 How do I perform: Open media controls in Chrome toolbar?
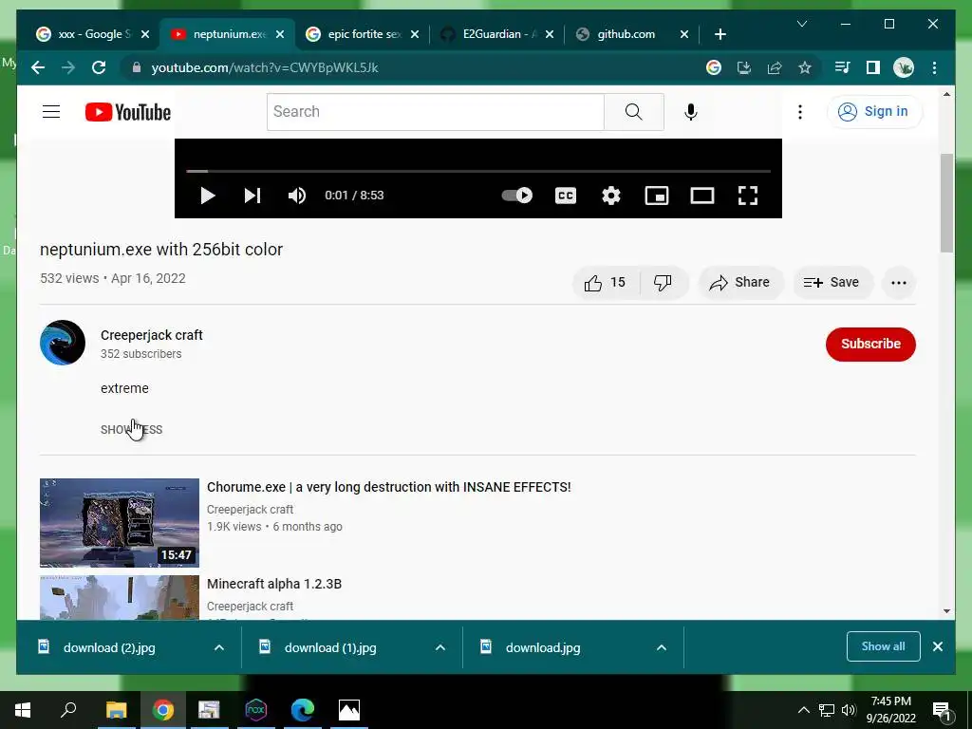tap(843, 67)
